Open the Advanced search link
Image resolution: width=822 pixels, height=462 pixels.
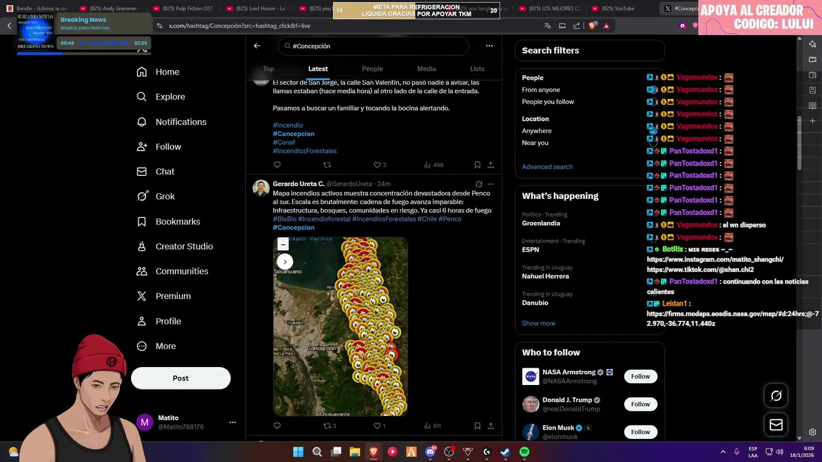click(547, 167)
